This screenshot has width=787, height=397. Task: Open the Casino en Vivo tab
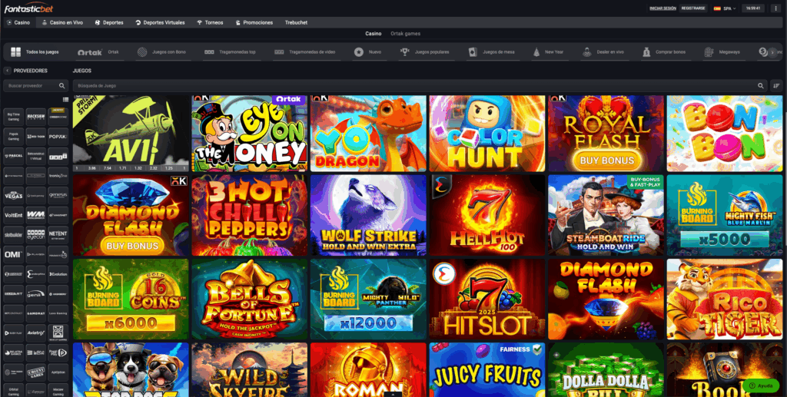(x=63, y=22)
